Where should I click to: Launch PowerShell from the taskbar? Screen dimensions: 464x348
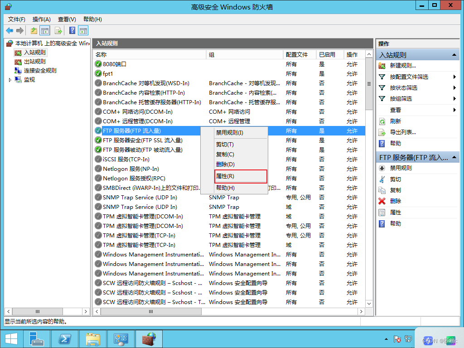click(65, 339)
